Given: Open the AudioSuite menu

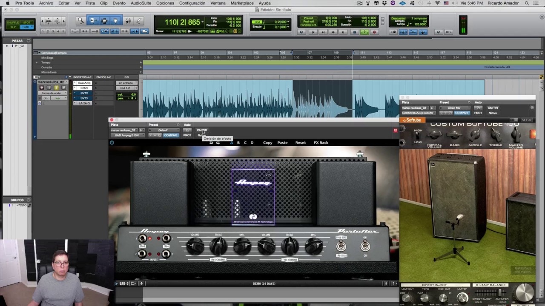Looking at the screenshot, I should [141, 3].
